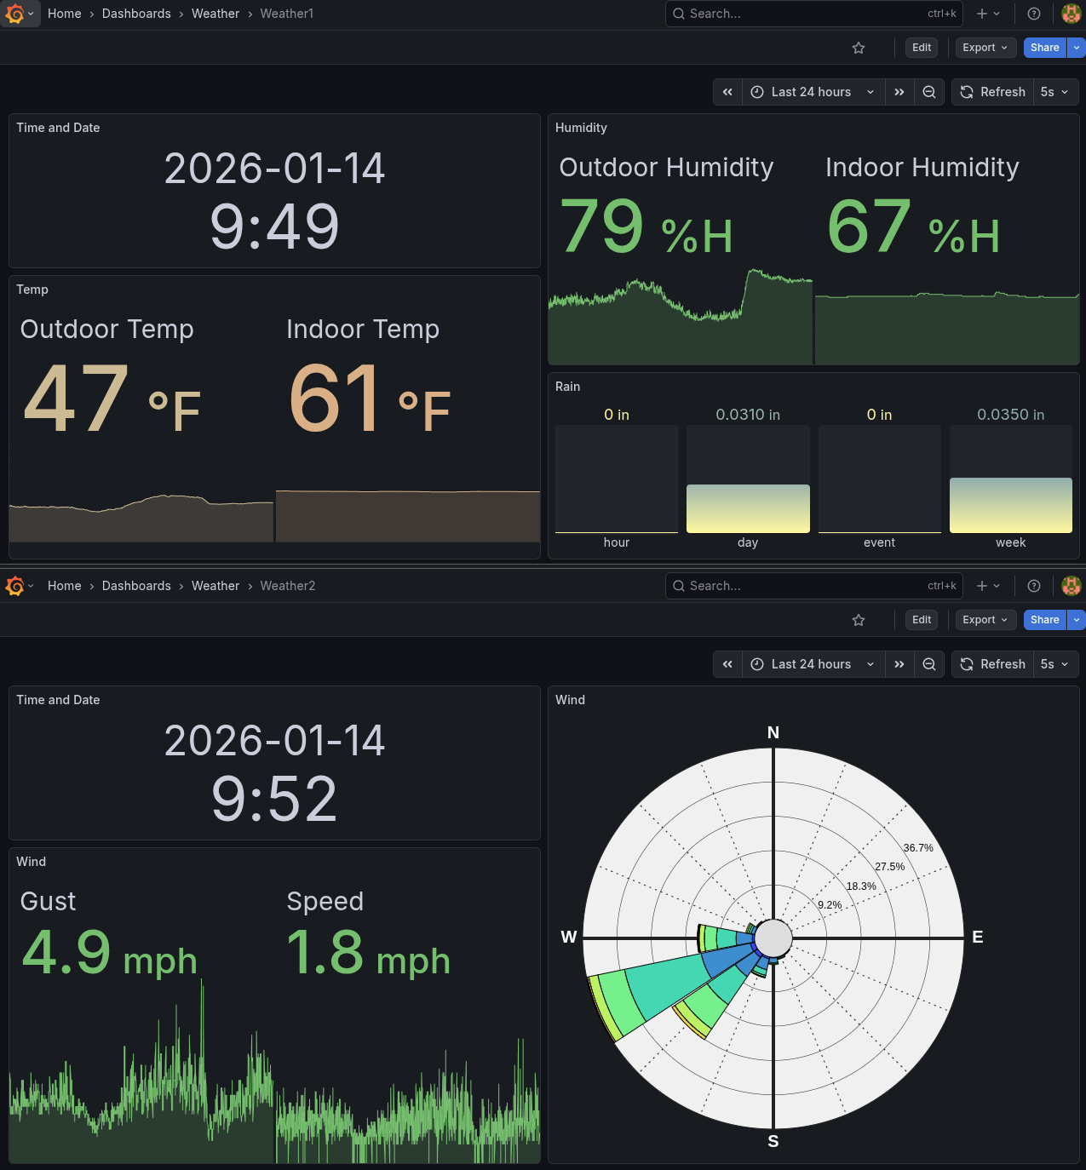Open Dashboards breadcrumb in Weather2 window
Viewport: 1086px width, 1170px height.
(x=136, y=586)
